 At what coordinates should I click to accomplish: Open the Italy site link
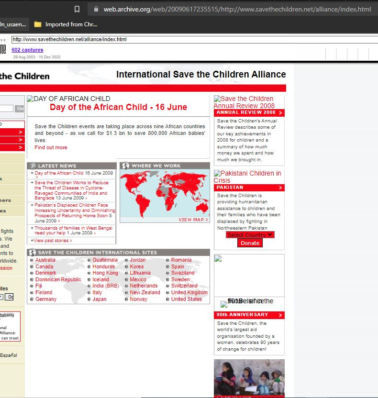(x=97, y=292)
